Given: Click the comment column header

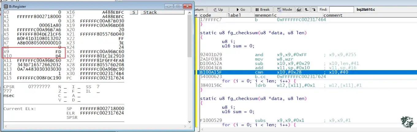Looking at the screenshot, I should [x=333, y=15].
